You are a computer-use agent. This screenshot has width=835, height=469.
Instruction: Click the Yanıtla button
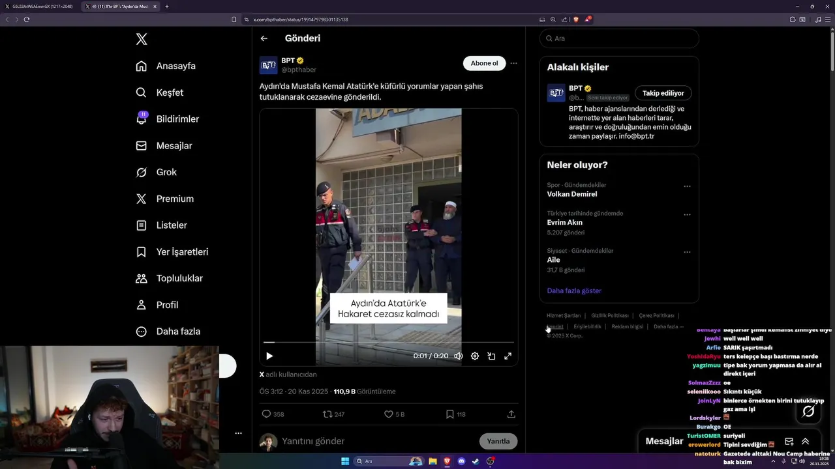coord(498,441)
